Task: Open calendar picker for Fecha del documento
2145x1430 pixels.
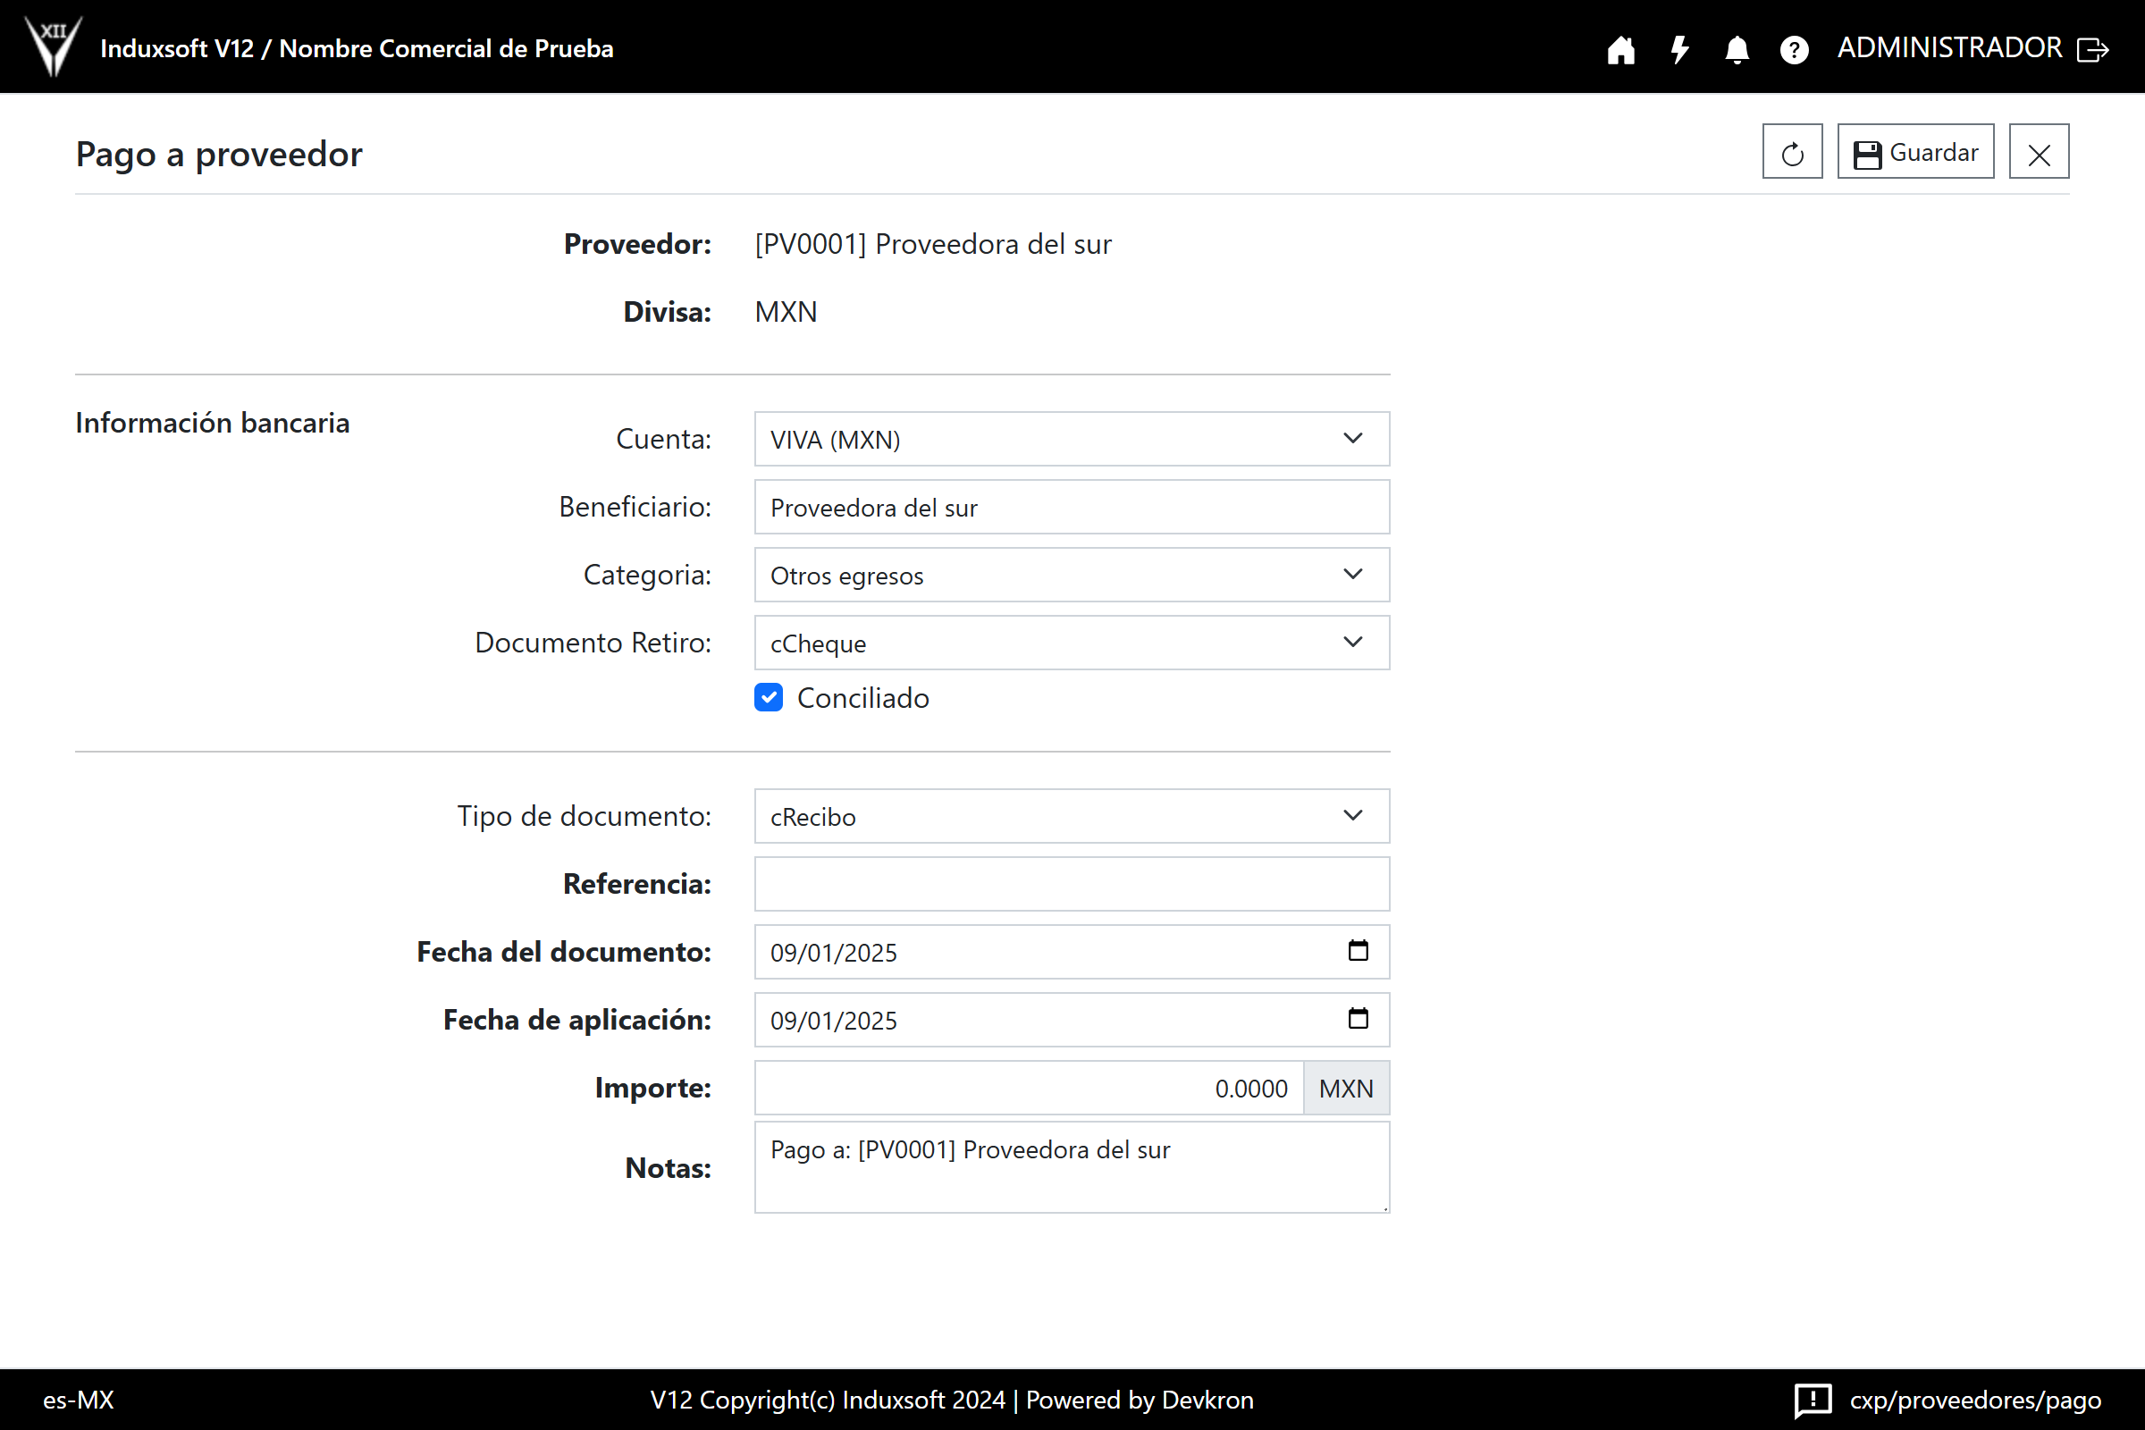Action: point(1358,951)
